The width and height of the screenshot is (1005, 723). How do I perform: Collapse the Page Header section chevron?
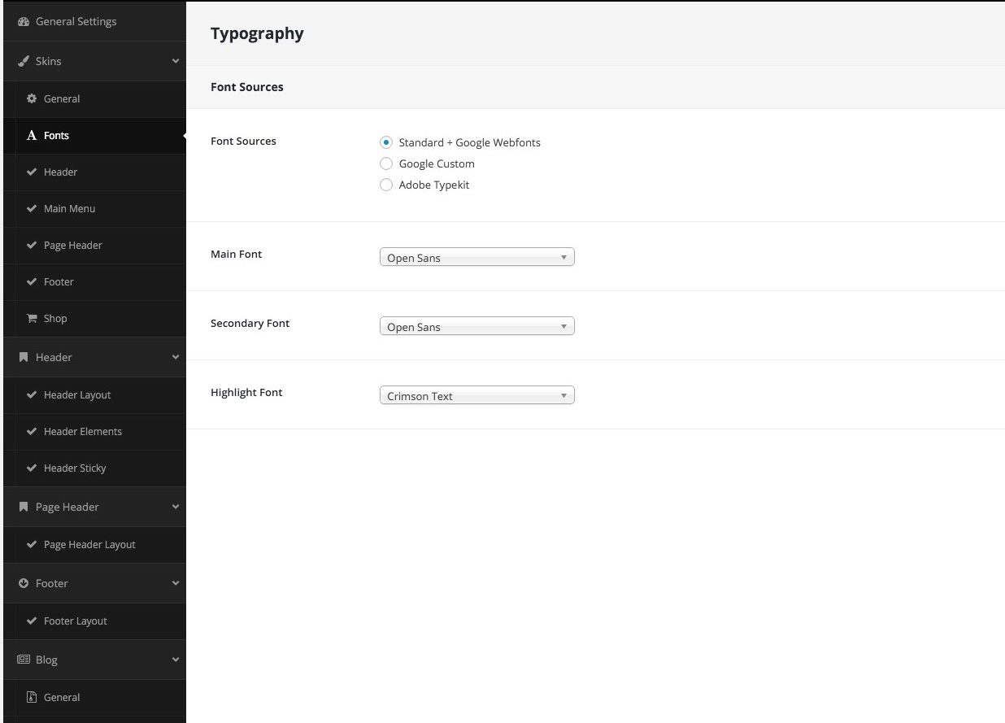(175, 507)
